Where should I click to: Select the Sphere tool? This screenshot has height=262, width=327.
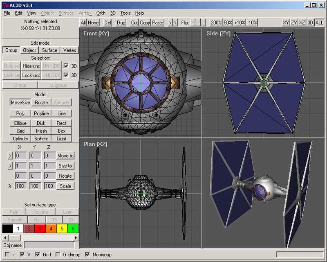point(41,138)
